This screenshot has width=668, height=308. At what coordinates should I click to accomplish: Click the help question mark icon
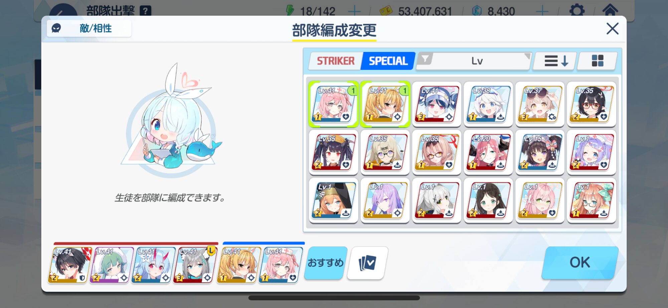(145, 11)
